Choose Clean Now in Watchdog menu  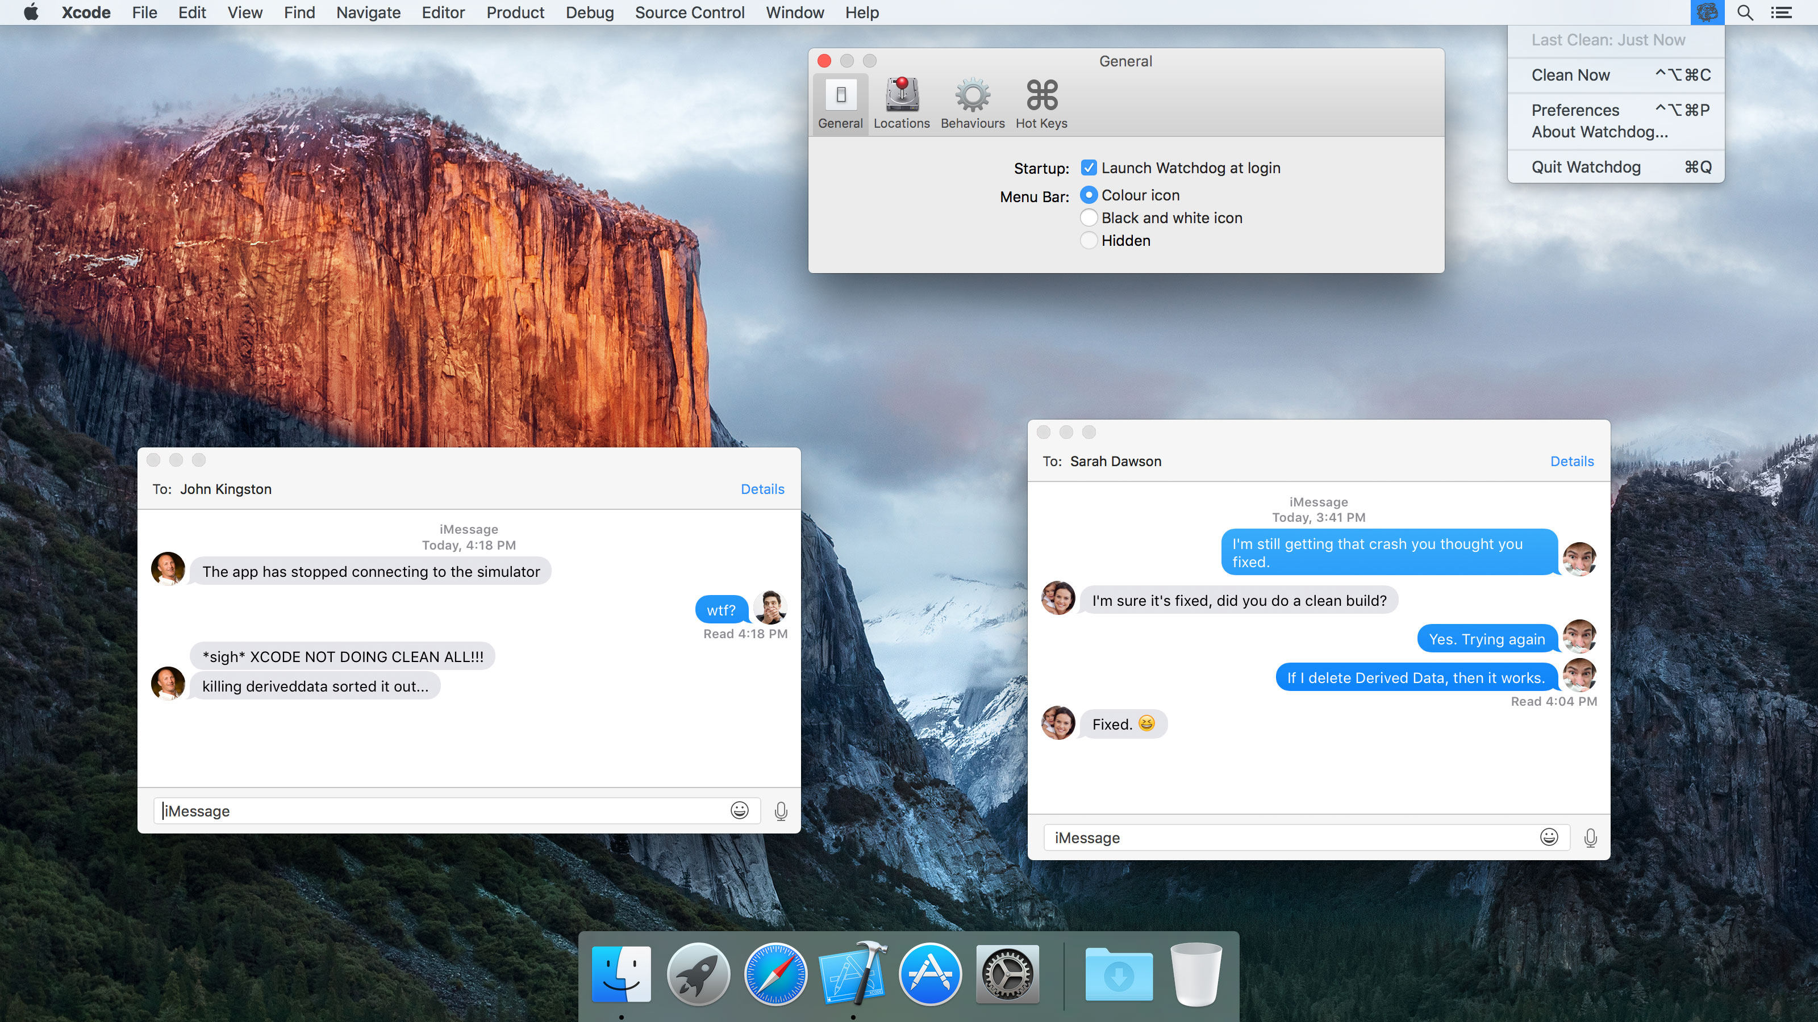click(1615, 75)
